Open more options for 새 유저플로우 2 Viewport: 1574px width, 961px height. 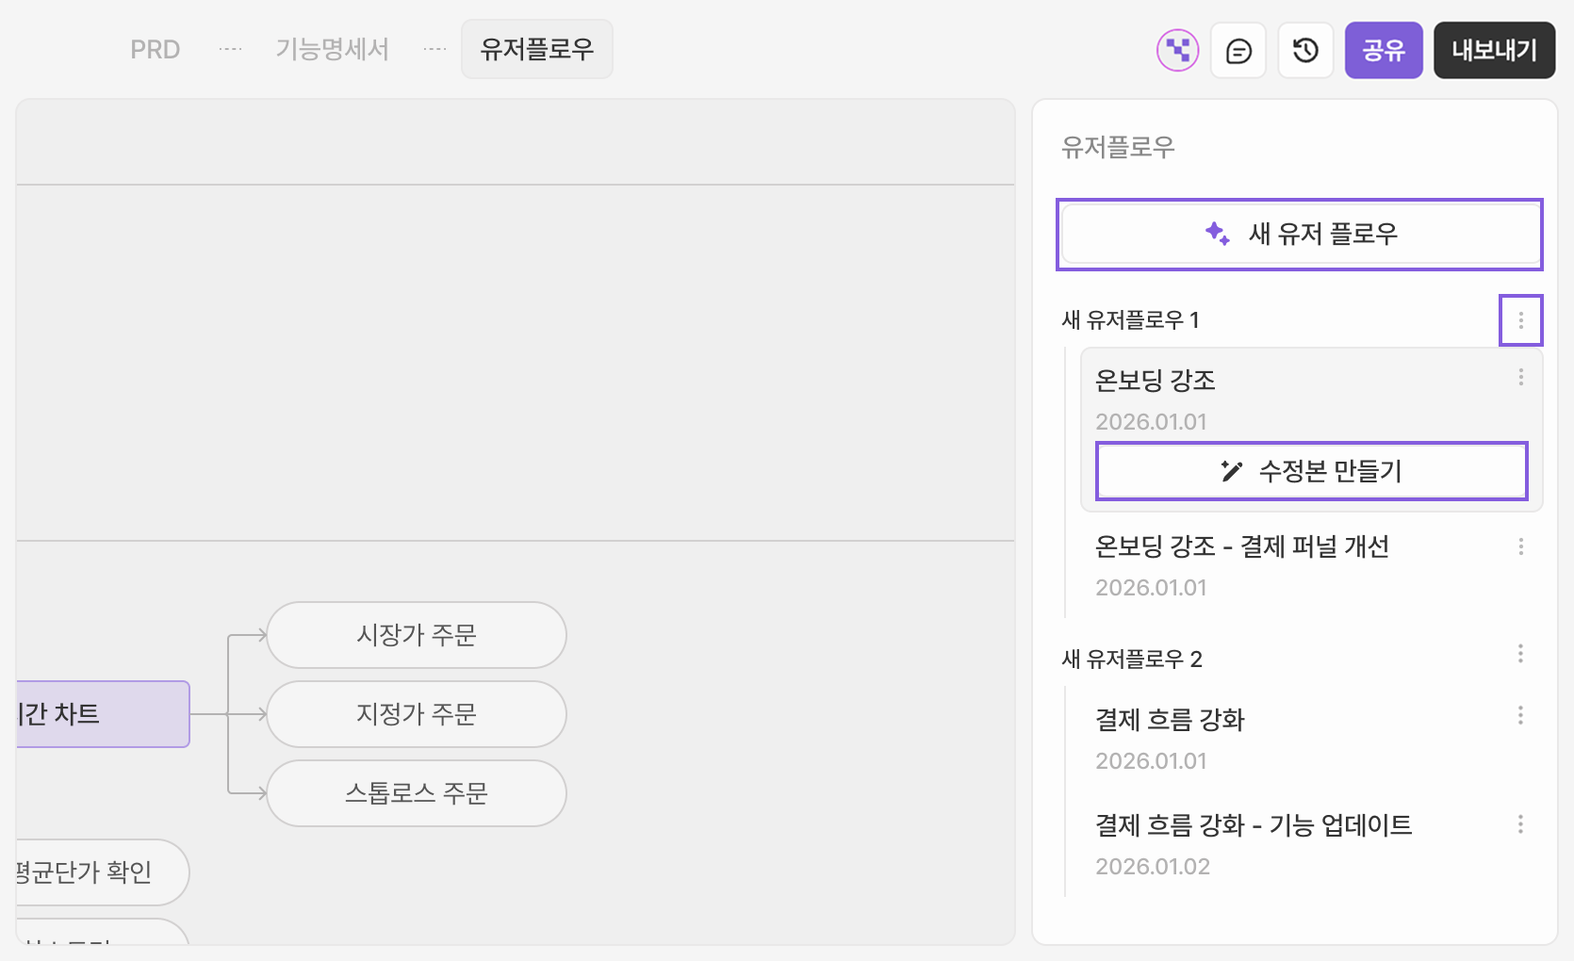point(1520,654)
